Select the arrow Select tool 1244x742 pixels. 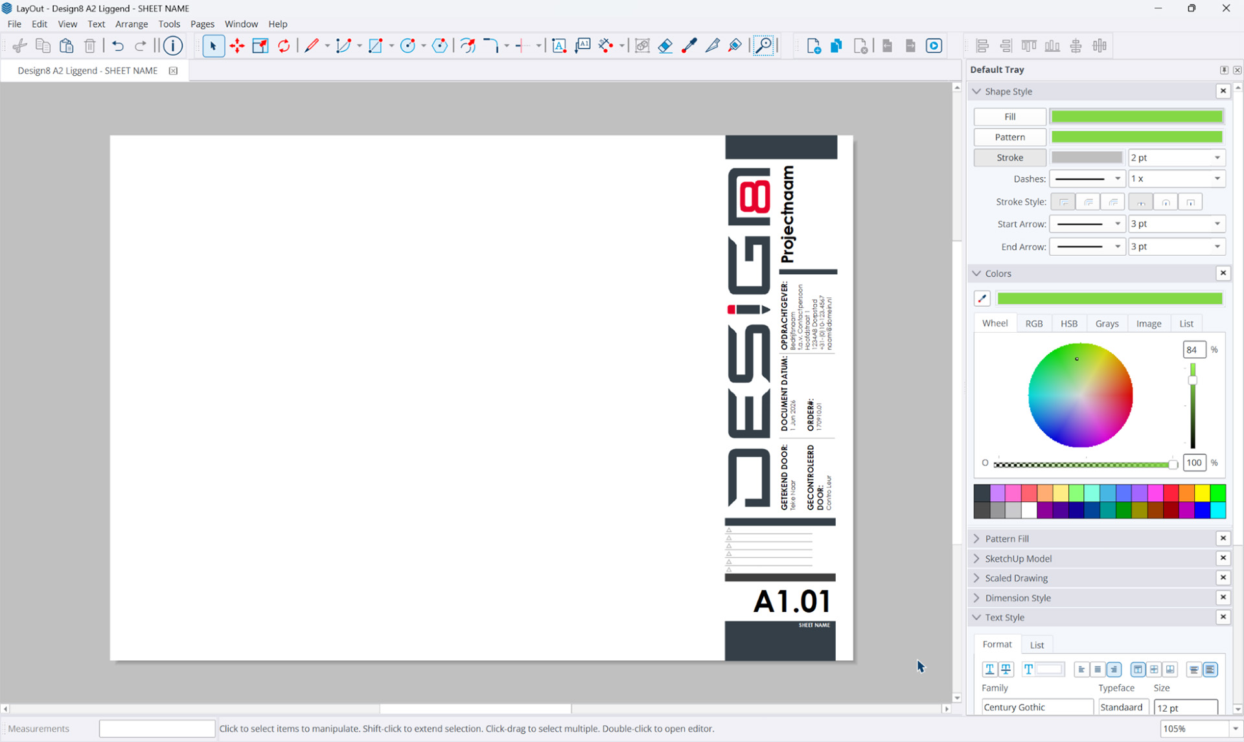point(213,46)
